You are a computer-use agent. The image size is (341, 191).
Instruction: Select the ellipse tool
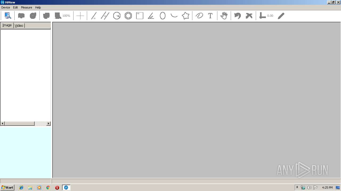click(163, 16)
